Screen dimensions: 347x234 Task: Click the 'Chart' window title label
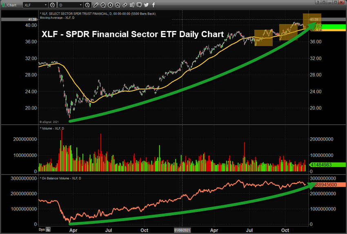pos(12,5)
